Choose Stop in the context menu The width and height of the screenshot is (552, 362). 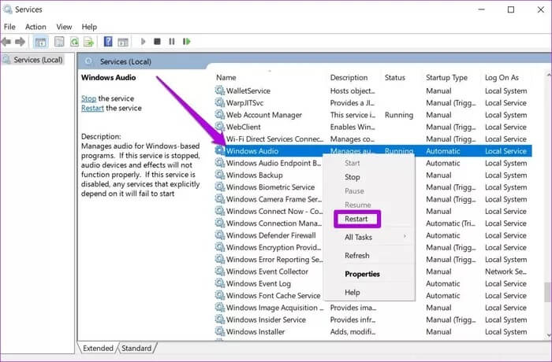click(352, 177)
